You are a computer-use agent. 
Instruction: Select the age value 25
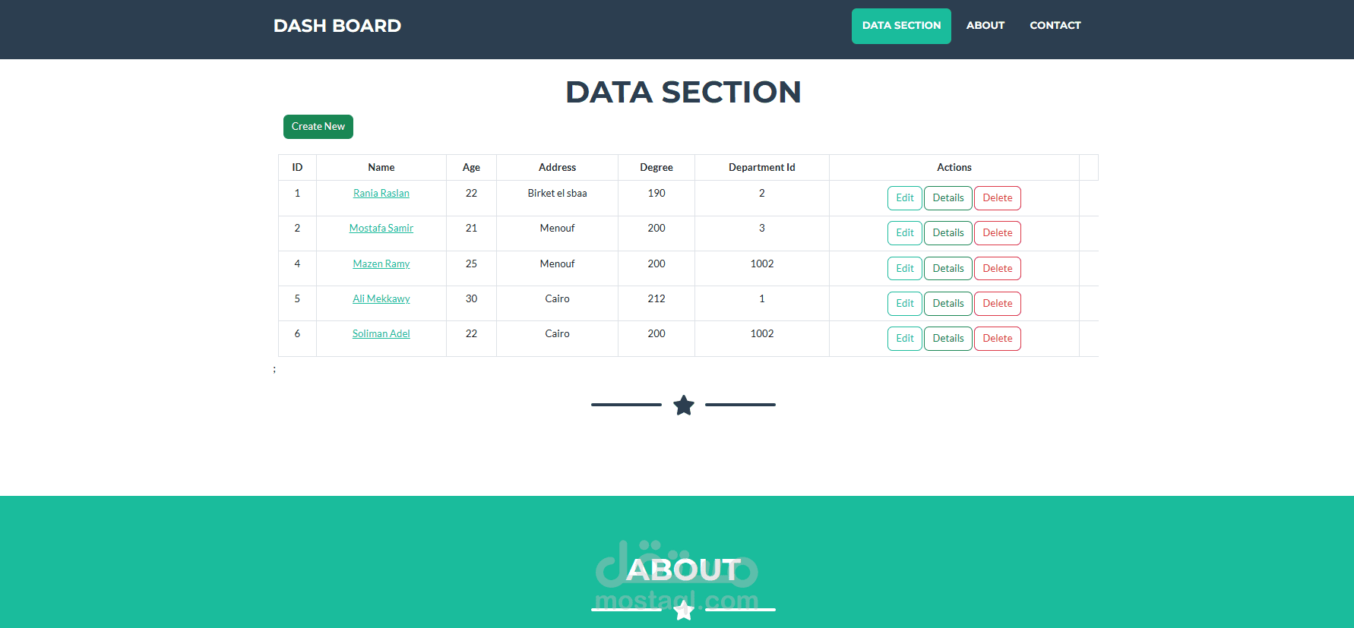[x=471, y=264]
